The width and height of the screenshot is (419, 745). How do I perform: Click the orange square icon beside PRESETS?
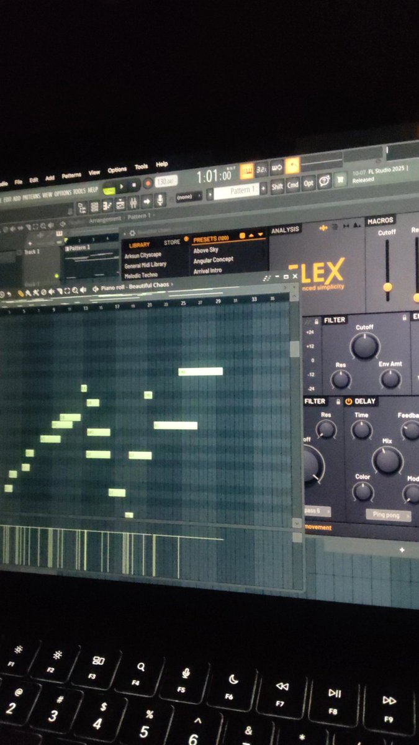(x=241, y=236)
